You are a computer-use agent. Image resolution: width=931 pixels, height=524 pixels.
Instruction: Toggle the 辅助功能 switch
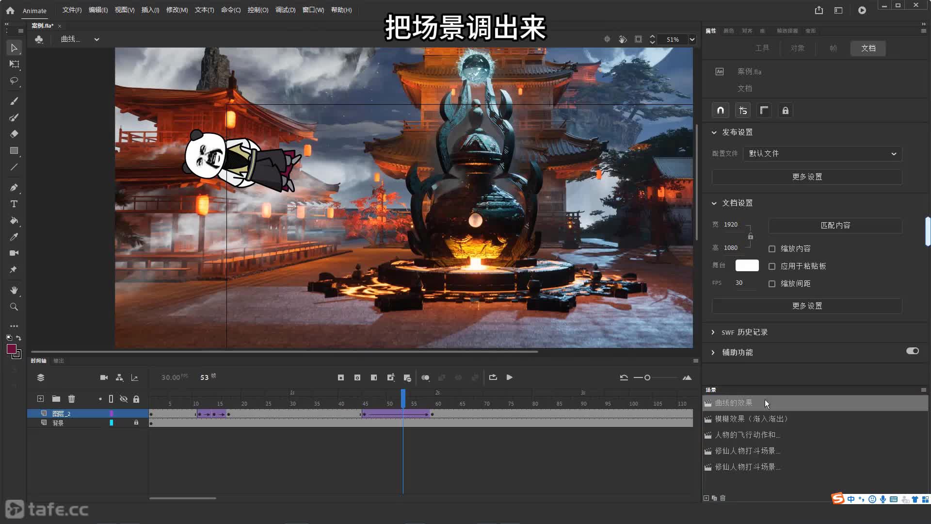click(x=913, y=351)
